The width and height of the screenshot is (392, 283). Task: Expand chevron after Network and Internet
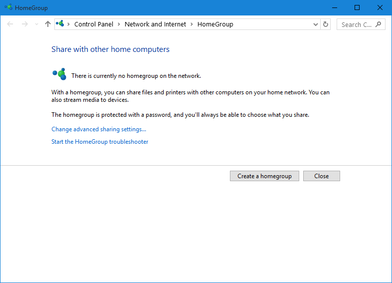(192, 24)
